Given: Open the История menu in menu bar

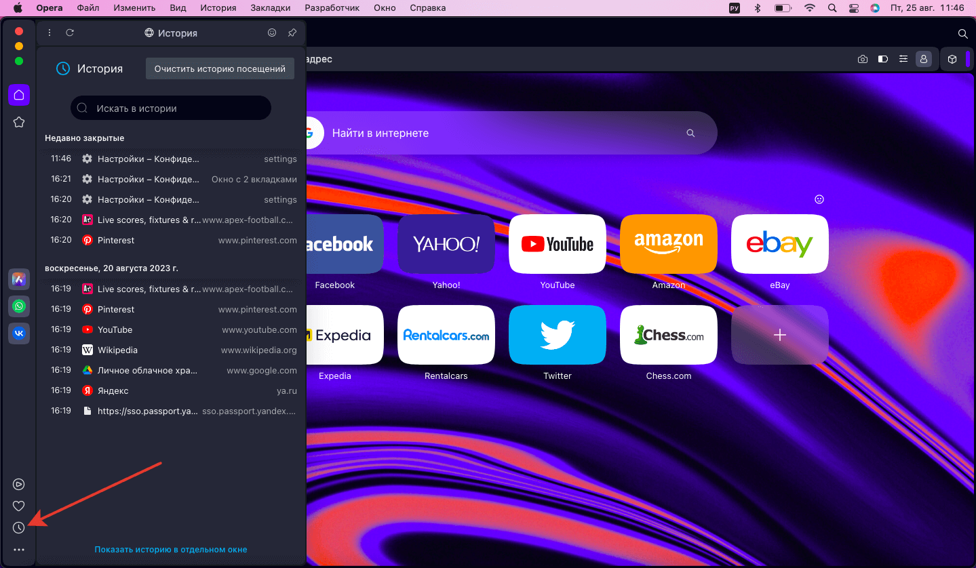Looking at the screenshot, I should (x=218, y=8).
